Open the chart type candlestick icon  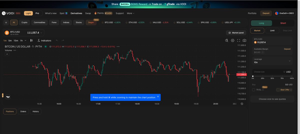(32, 40)
